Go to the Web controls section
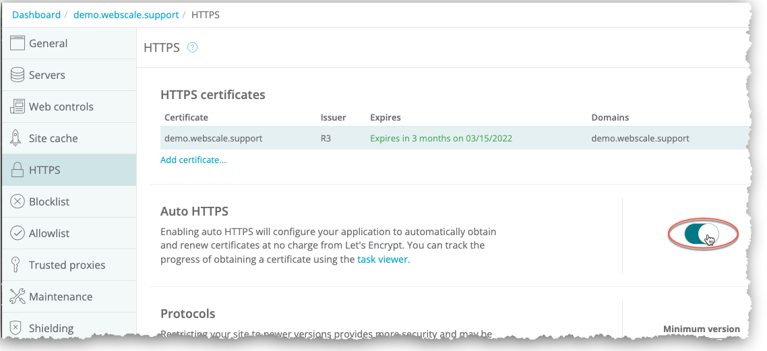This screenshot has height=351, width=767. coord(61,106)
